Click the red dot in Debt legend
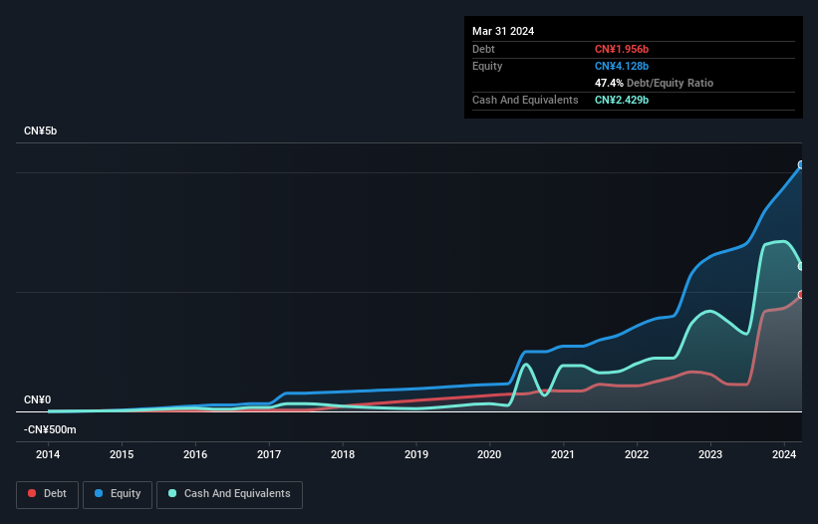 point(32,493)
